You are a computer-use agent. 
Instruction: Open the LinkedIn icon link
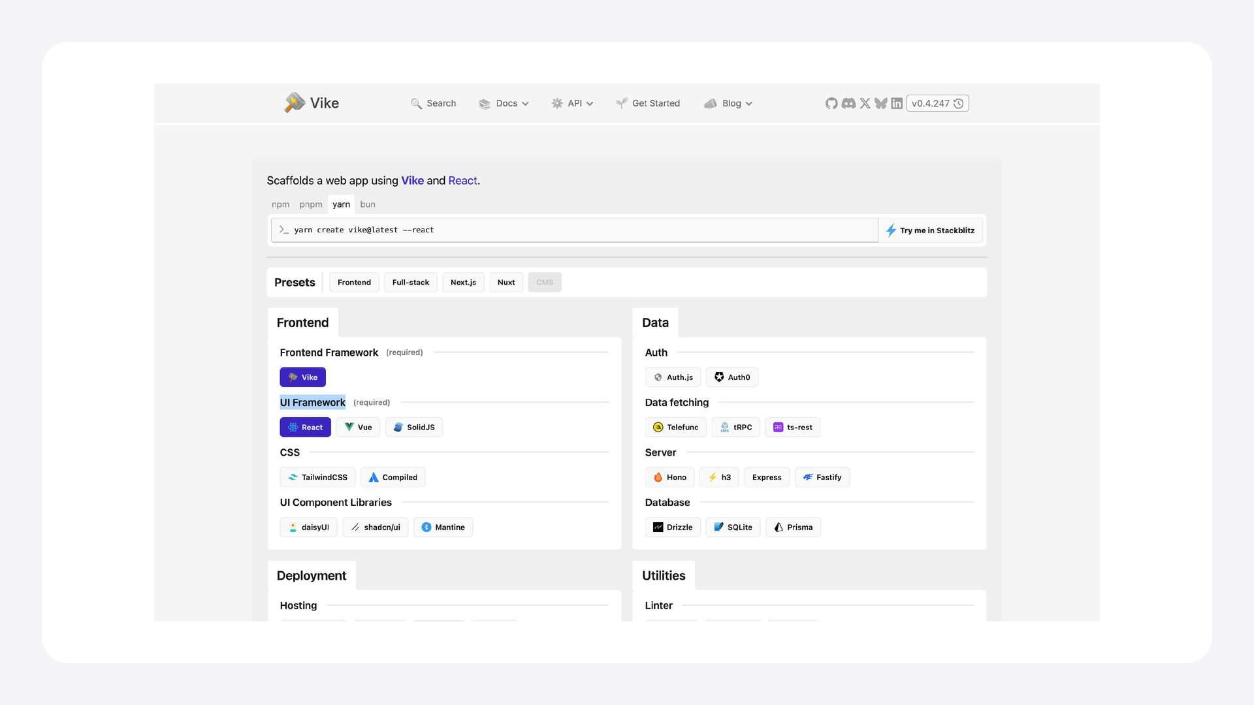click(x=897, y=103)
